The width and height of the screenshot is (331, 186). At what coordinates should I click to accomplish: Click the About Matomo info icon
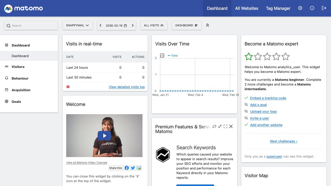click(x=312, y=8)
